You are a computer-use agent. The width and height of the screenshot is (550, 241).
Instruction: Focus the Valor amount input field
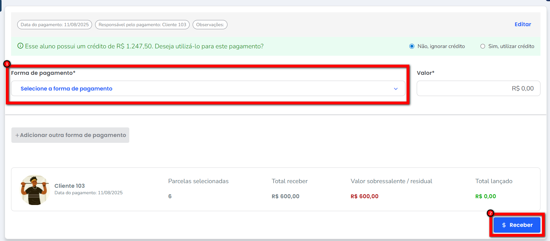tap(478, 89)
